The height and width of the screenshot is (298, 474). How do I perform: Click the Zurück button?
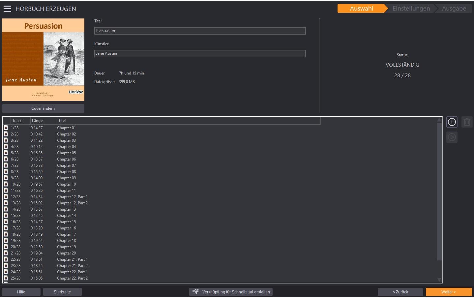coord(400,292)
